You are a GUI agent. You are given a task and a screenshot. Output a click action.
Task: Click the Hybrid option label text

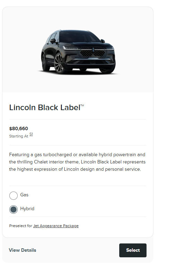[x=27, y=208]
